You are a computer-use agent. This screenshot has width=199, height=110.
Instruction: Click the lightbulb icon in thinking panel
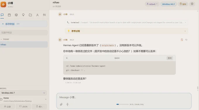[69, 31]
